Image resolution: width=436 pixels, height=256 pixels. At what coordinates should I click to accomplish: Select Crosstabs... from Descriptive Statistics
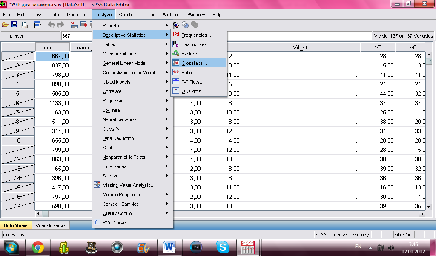tap(199, 63)
